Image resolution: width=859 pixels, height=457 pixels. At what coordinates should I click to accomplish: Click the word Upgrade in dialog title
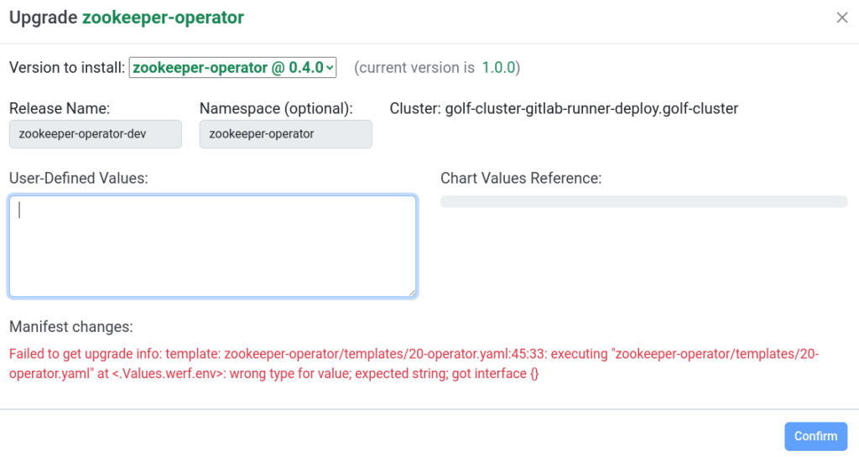[43, 18]
